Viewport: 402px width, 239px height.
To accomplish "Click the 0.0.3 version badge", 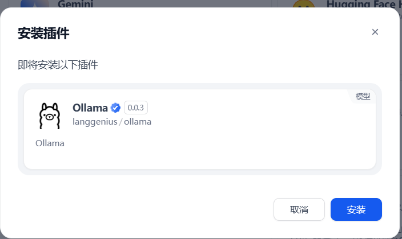I will [136, 108].
